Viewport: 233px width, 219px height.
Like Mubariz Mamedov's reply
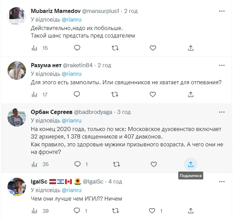coord(154,48)
